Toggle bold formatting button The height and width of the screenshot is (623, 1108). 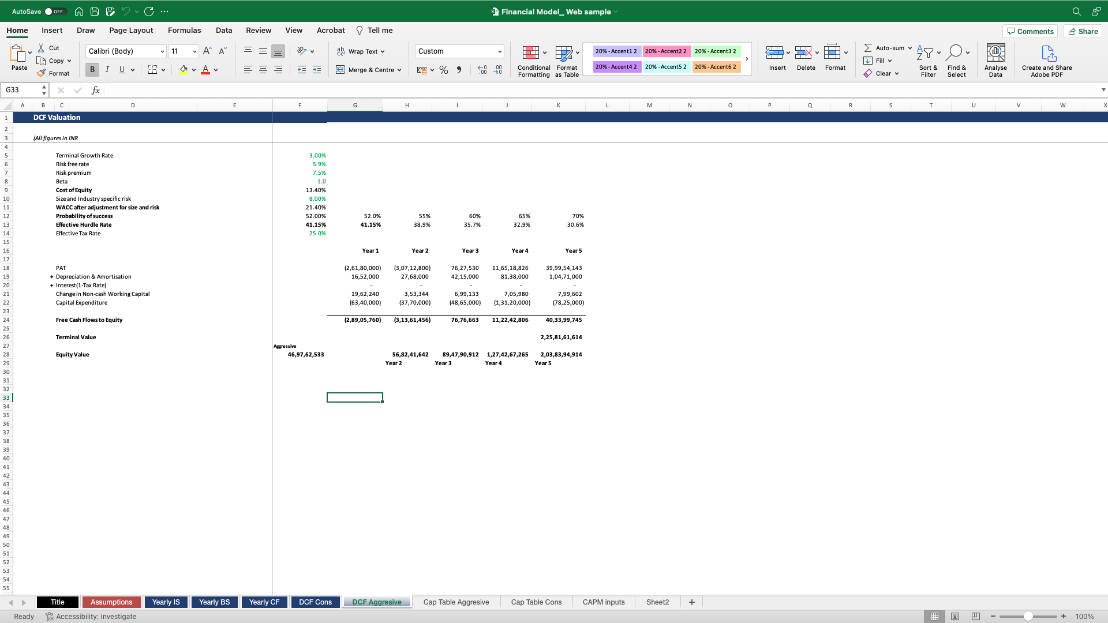[x=92, y=70]
